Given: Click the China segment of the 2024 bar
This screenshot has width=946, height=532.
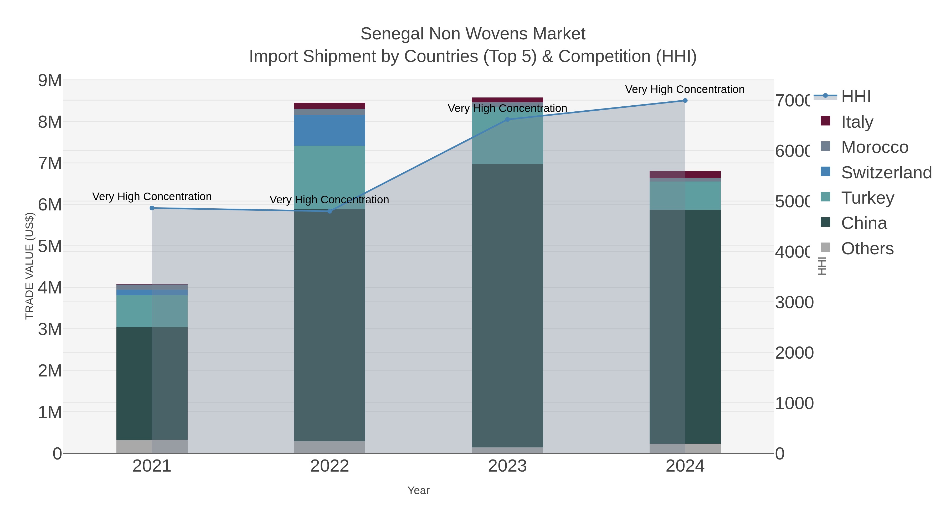Looking at the screenshot, I should click(685, 327).
